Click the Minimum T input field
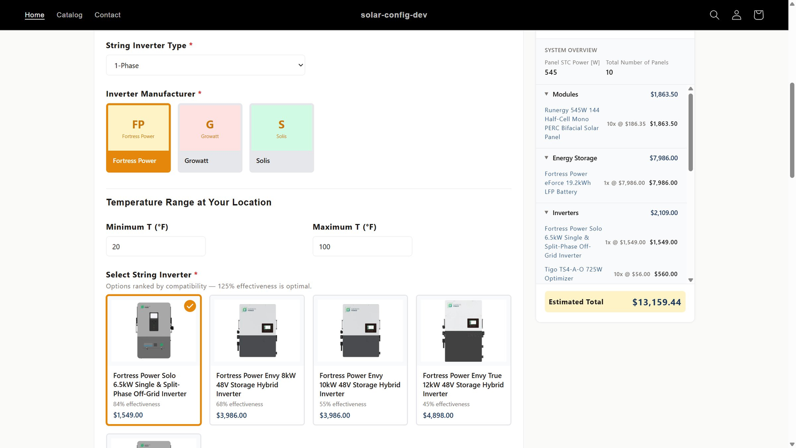This screenshot has height=448, width=796. tap(156, 246)
